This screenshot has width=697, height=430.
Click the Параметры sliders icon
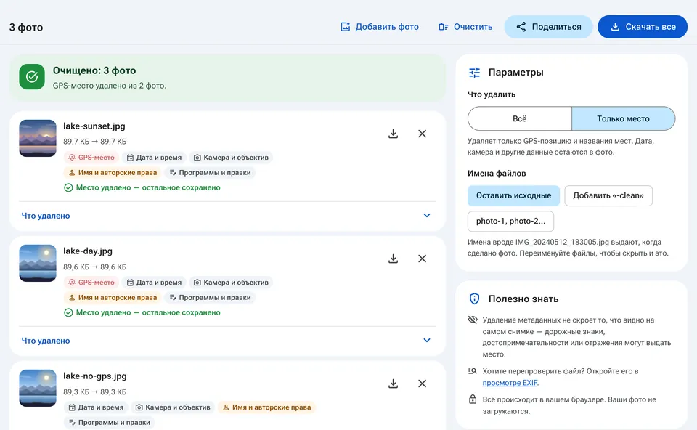point(474,73)
